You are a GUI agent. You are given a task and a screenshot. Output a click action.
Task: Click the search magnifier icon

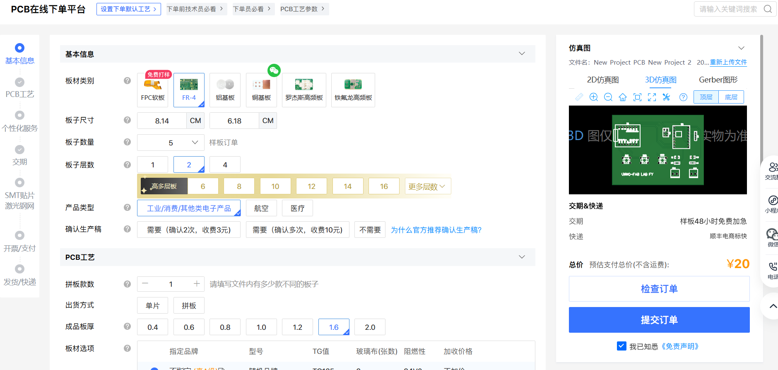pos(768,9)
